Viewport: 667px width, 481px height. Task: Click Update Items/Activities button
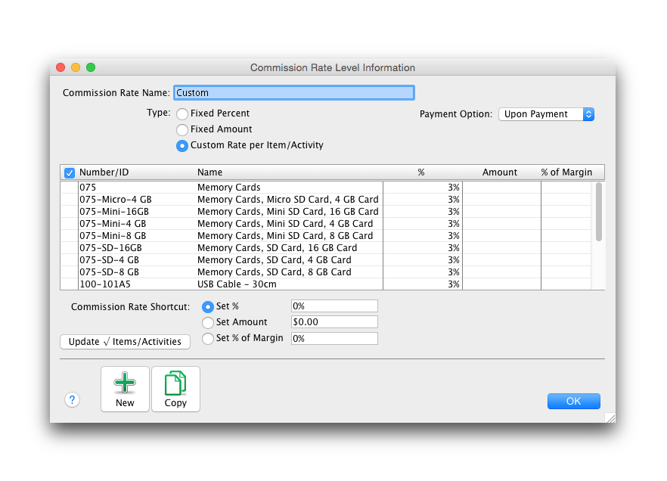tap(125, 342)
